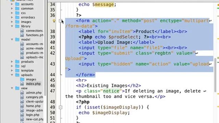Click line number 46 in gutter
Viewport: 219px width, 123px height.
[52, 85]
